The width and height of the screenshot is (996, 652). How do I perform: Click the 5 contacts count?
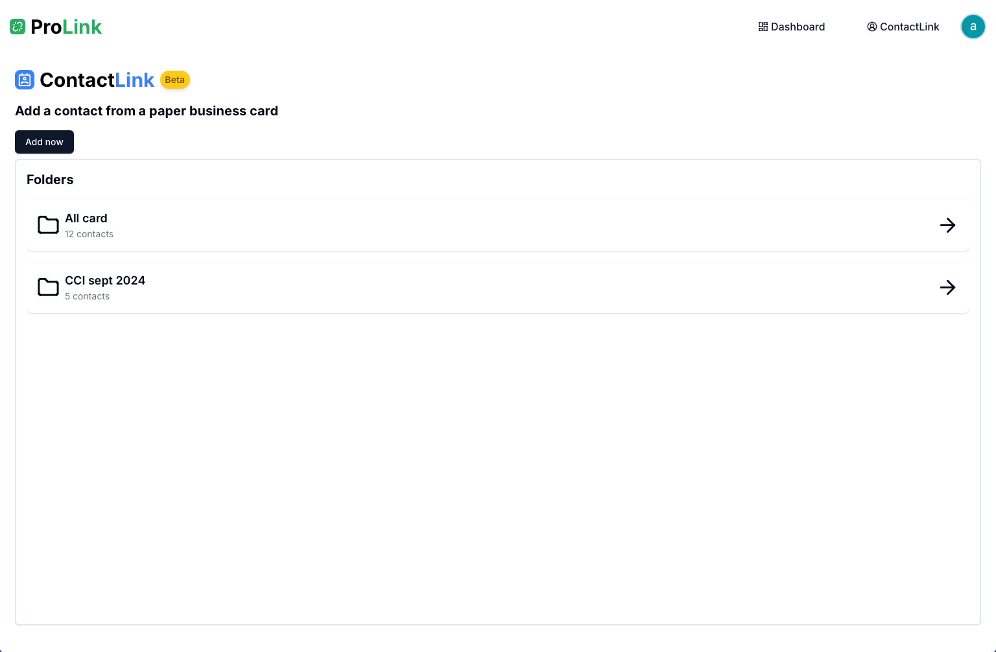[x=87, y=296]
